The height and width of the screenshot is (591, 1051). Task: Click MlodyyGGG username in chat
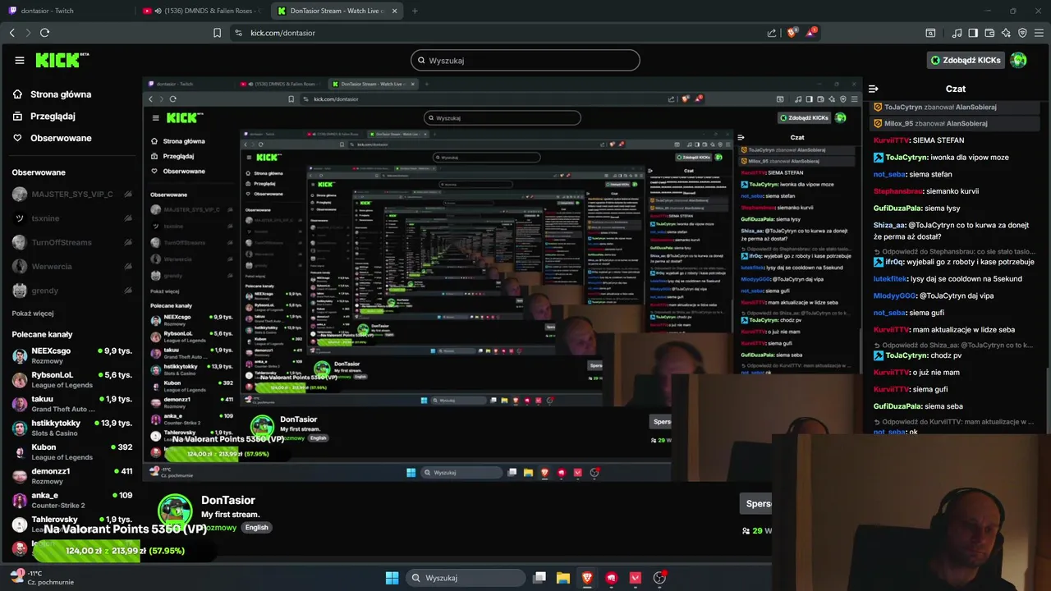894,295
